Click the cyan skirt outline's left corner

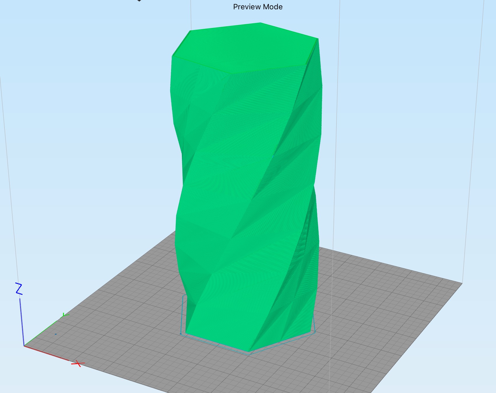coord(181,334)
